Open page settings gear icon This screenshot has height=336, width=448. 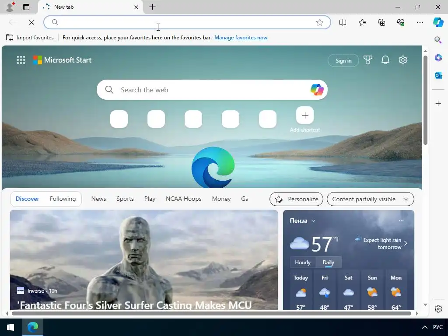pos(403,60)
